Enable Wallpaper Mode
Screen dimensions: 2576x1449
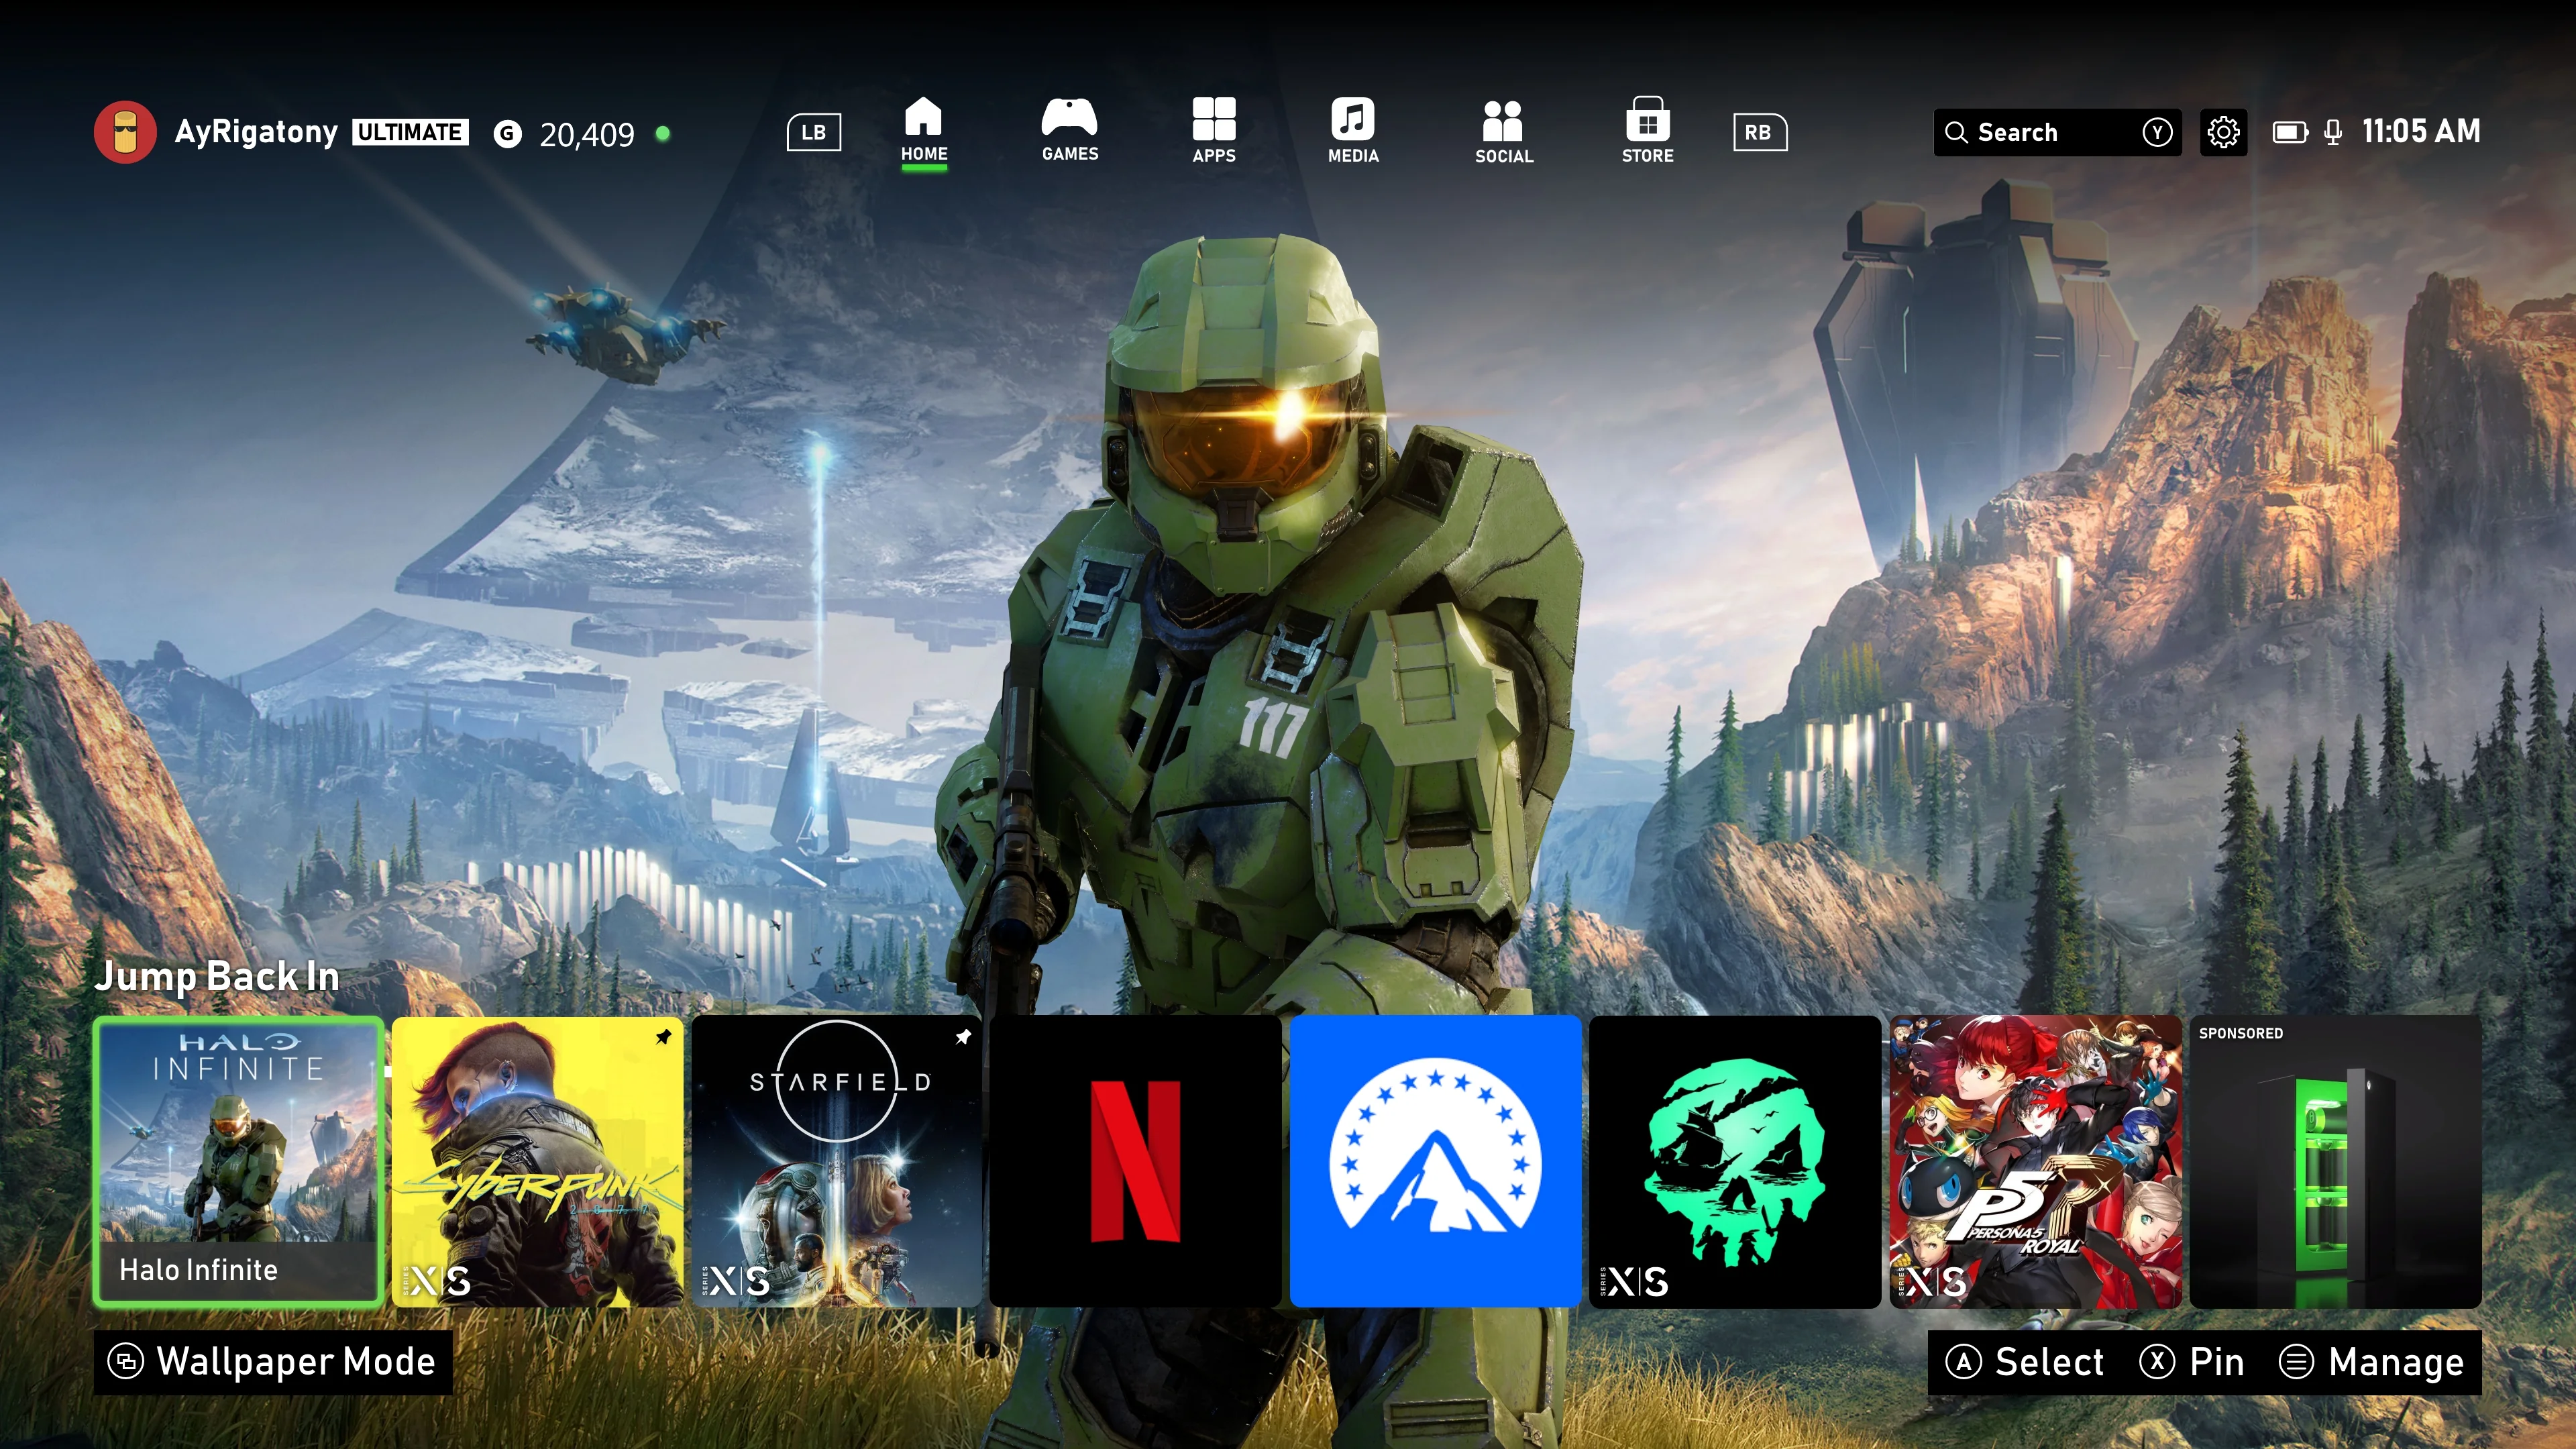coord(273,1362)
